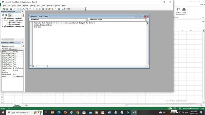Viewport: 205px width, 115px height.
Task: Click the taskbar search box
Action: tap(25, 112)
